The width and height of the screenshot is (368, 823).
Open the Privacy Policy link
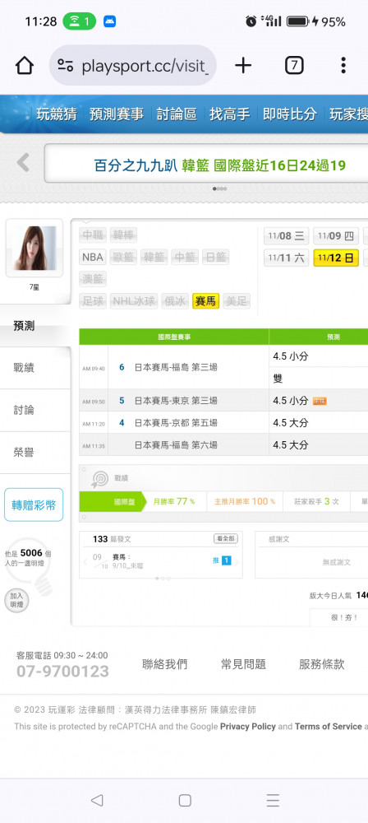pos(248,727)
